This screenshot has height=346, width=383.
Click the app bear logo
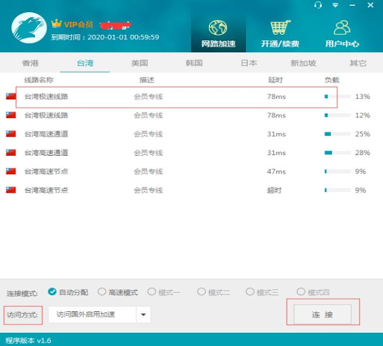point(28,30)
